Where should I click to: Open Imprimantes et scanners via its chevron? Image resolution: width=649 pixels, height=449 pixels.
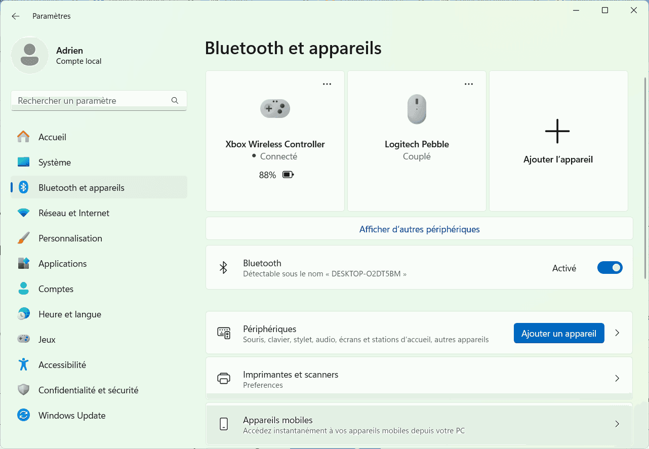pyautogui.click(x=617, y=379)
